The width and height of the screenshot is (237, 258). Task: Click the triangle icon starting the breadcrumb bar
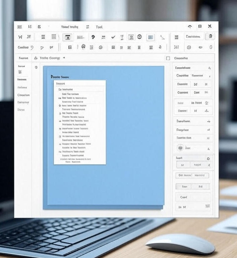point(36,58)
